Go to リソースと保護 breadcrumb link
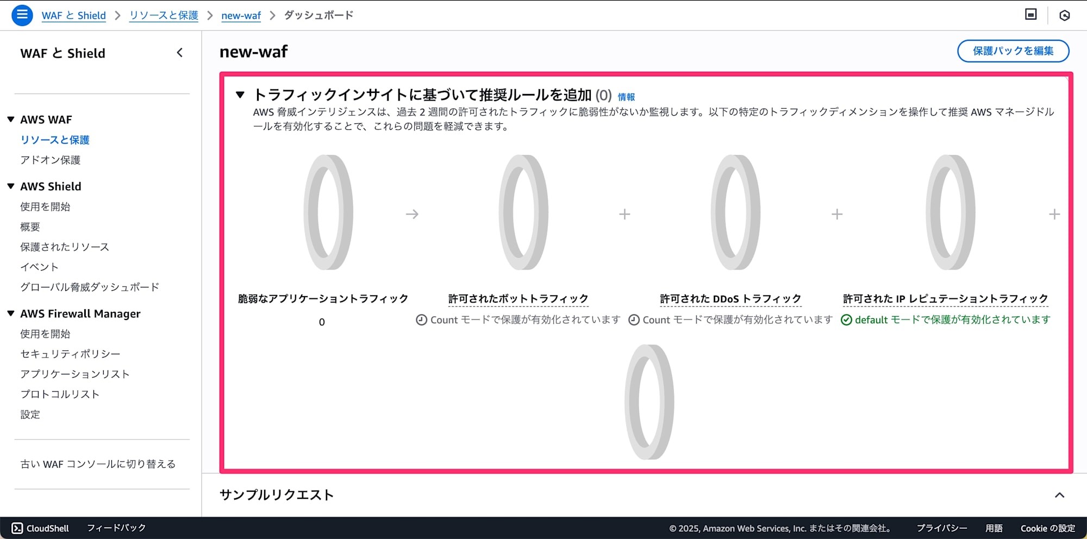Screen dimensions: 1087x539 pyautogui.click(x=164, y=15)
